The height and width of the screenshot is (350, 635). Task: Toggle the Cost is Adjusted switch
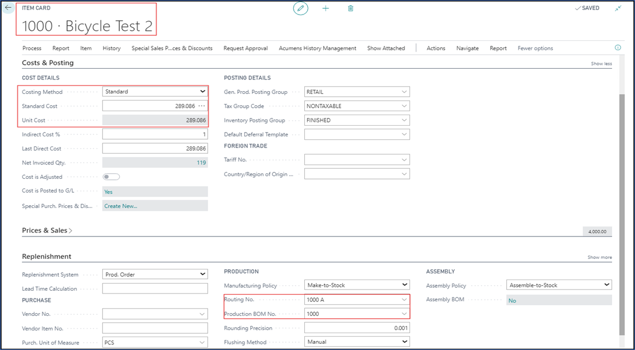tap(111, 177)
